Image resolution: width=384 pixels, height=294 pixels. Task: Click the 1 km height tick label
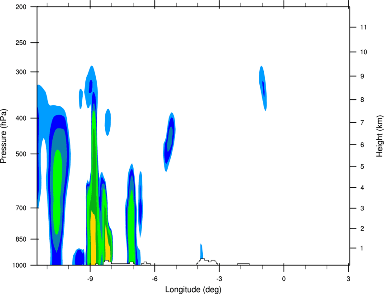[362, 248]
